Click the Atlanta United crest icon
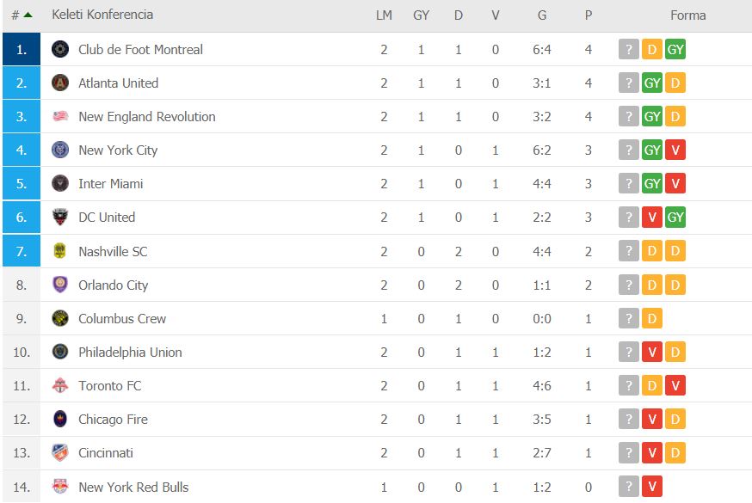The image size is (752, 503). tap(60, 83)
